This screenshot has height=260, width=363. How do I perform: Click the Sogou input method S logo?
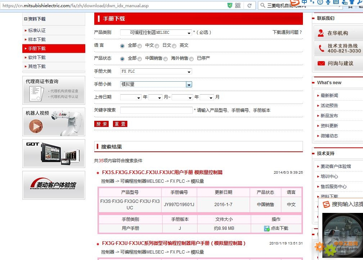[295, 2]
